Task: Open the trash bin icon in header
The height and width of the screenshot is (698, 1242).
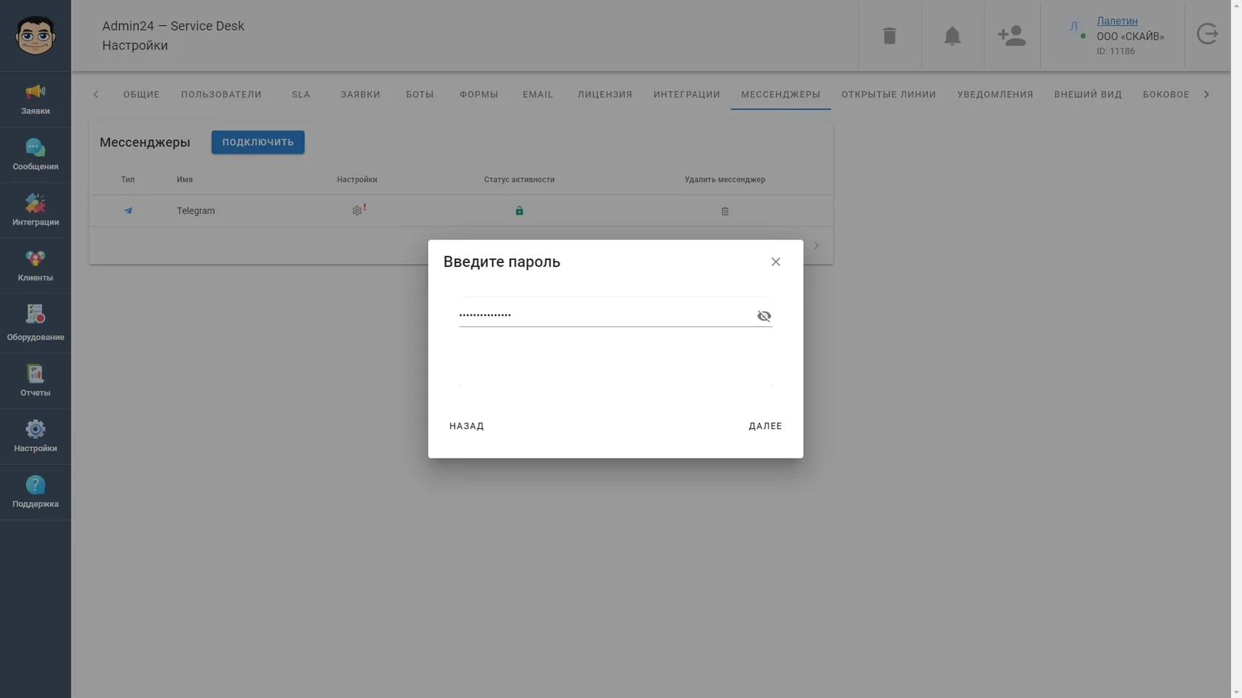Action: click(889, 35)
